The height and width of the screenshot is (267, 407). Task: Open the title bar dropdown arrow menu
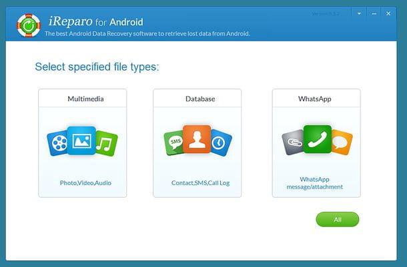[x=359, y=13]
